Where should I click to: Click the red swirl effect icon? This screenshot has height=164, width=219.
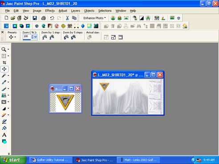(x=57, y=26)
